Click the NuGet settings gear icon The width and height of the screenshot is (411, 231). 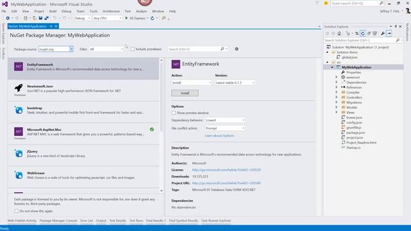(x=237, y=49)
